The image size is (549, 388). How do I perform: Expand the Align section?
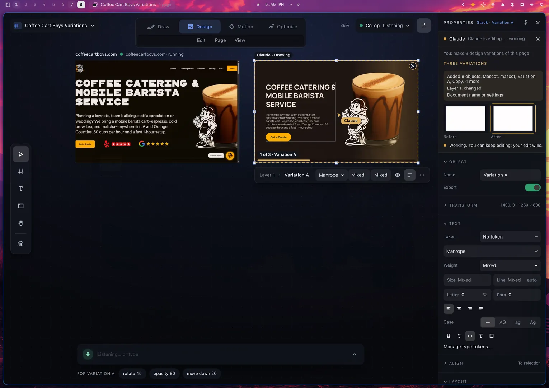[492, 363]
